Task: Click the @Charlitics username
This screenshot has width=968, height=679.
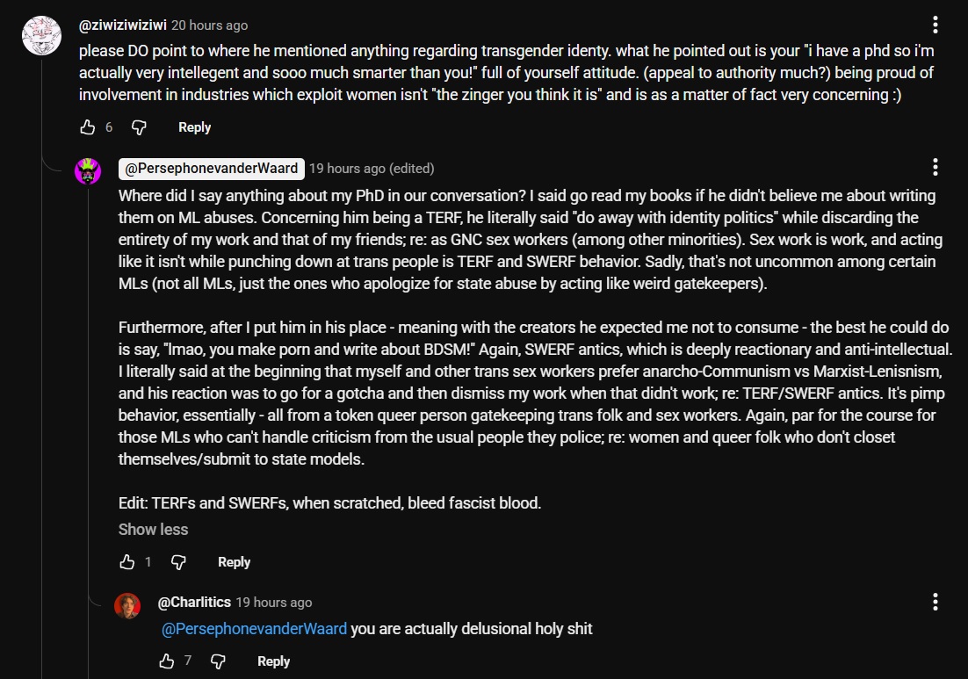Action: click(195, 602)
